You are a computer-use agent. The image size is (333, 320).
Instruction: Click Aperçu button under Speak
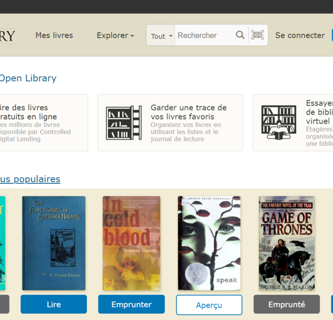[209, 305]
